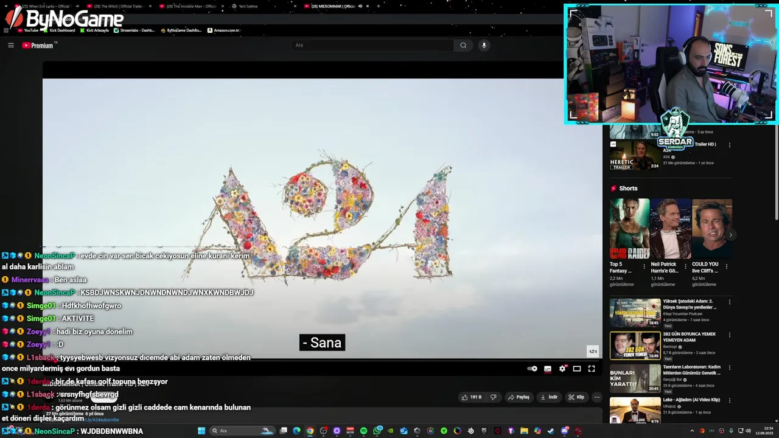Dislike the video with thumbs down
Image resolution: width=779 pixels, height=438 pixels.
click(494, 397)
